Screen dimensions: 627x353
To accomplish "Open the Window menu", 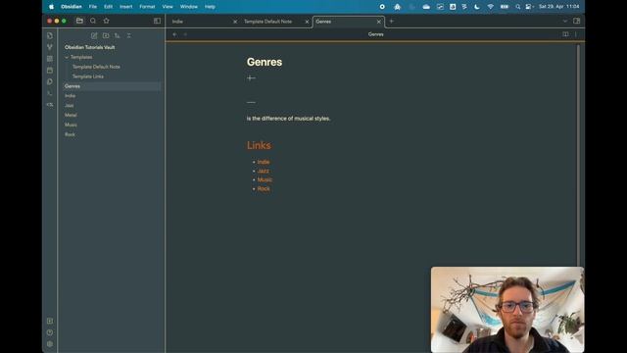I will coord(189,7).
